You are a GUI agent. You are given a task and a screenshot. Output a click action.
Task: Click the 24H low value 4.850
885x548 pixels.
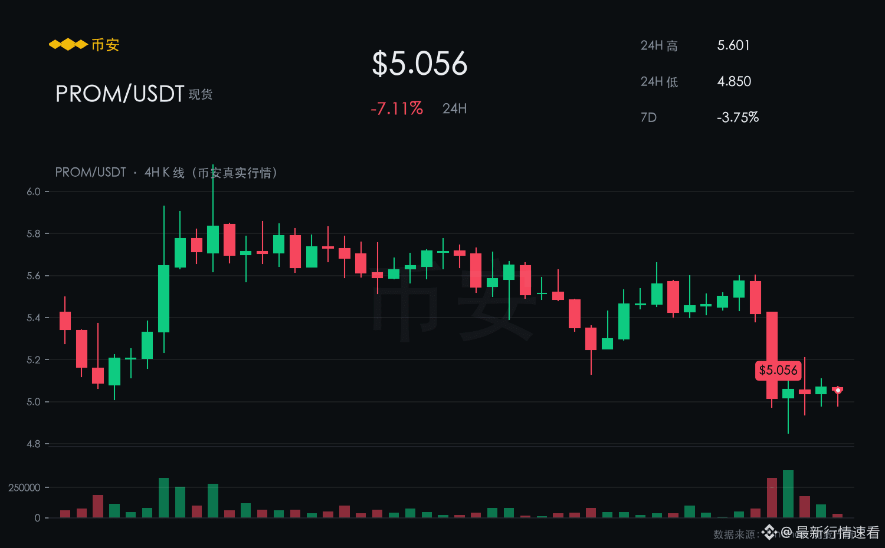(x=734, y=81)
